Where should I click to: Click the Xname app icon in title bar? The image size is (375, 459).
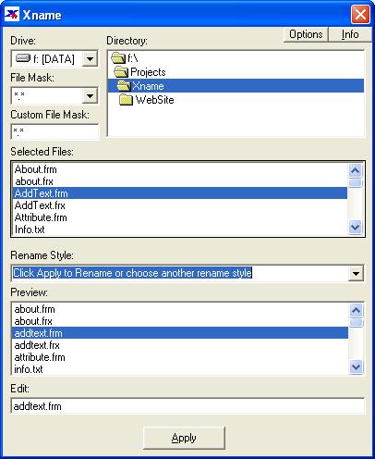point(12,15)
